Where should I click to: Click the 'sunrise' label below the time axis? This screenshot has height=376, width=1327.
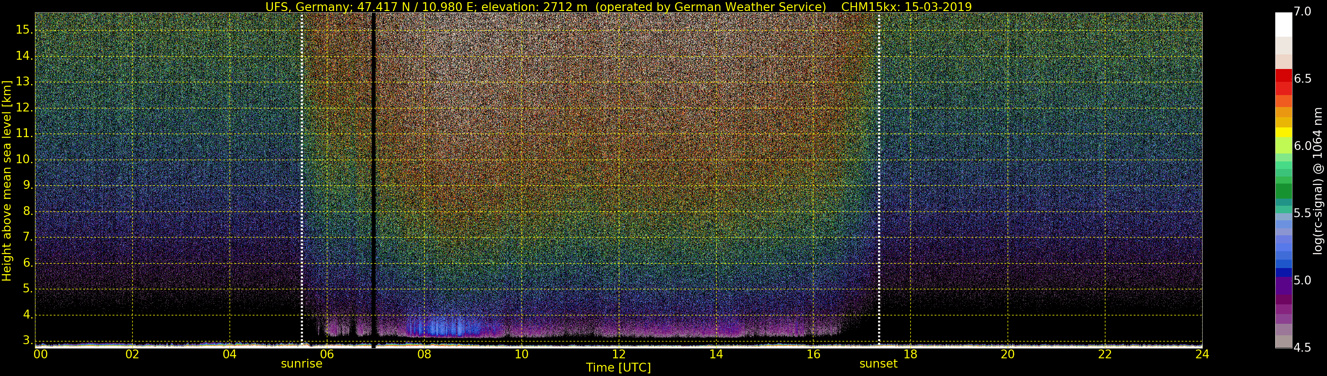(x=301, y=364)
